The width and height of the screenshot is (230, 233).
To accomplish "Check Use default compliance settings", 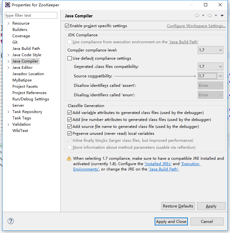I will [69, 58].
